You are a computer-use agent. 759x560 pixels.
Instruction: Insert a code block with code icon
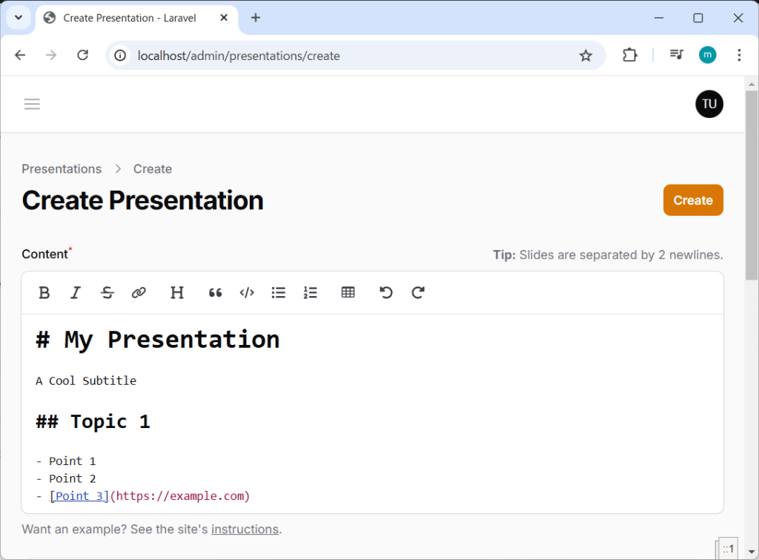(247, 293)
